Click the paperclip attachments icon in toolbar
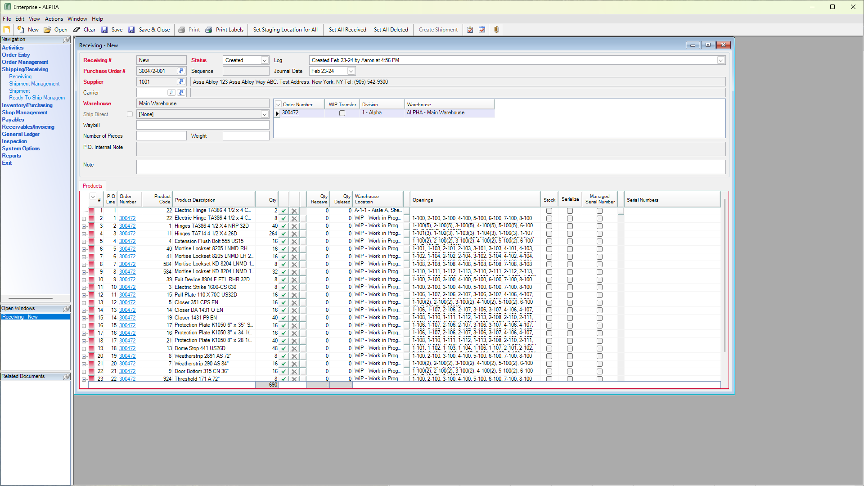The height and width of the screenshot is (486, 864). pos(496,30)
